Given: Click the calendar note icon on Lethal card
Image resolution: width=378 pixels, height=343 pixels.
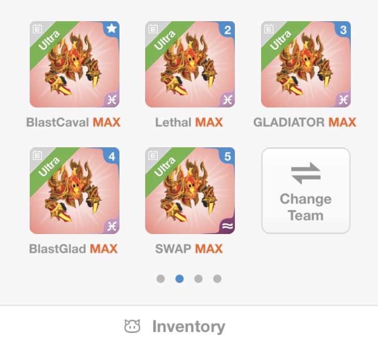Looking at the screenshot, I should coord(153,29).
